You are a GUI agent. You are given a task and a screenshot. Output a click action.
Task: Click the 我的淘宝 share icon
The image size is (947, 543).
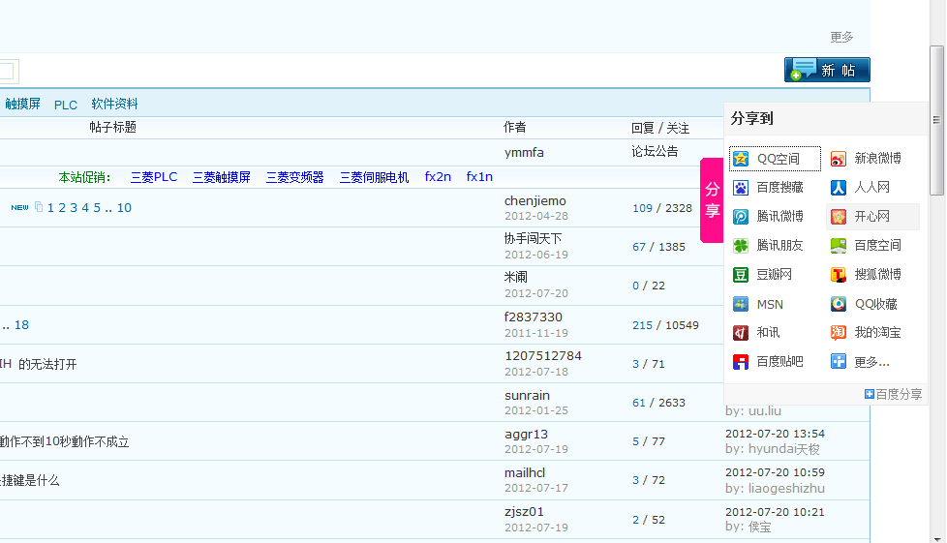839,333
